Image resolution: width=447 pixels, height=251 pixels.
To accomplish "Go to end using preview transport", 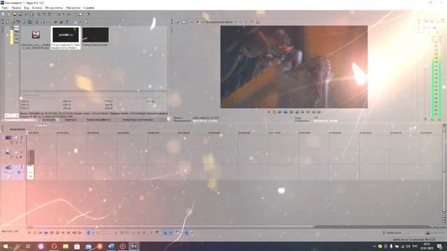I will pos(308,112).
